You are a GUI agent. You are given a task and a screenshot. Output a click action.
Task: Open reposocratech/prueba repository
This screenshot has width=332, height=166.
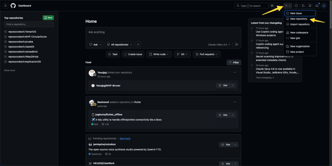(20, 42)
